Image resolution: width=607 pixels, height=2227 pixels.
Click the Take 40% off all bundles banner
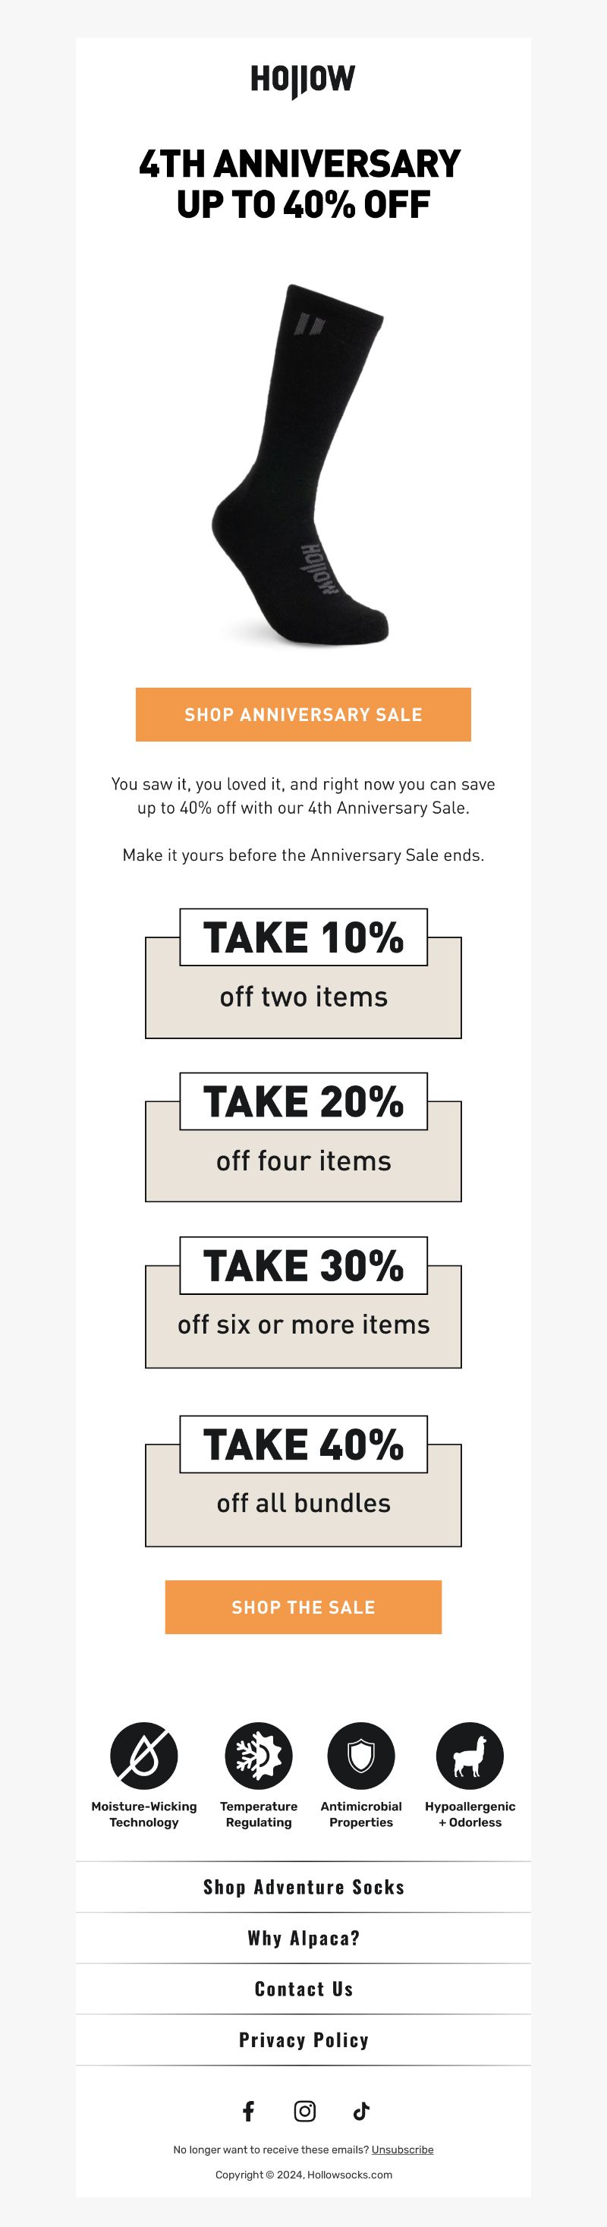[x=303, y=1481]
